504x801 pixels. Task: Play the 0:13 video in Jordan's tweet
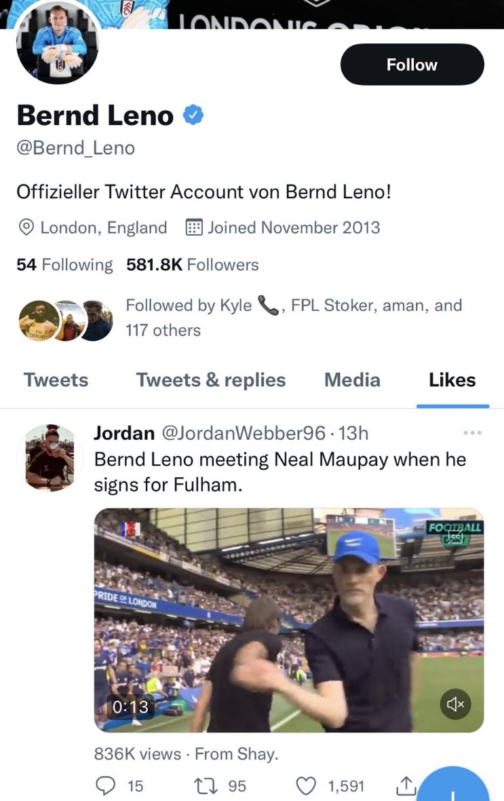pos(289,620)
